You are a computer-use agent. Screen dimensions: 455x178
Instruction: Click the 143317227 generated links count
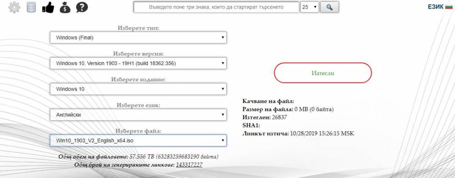tap(189, 165)
